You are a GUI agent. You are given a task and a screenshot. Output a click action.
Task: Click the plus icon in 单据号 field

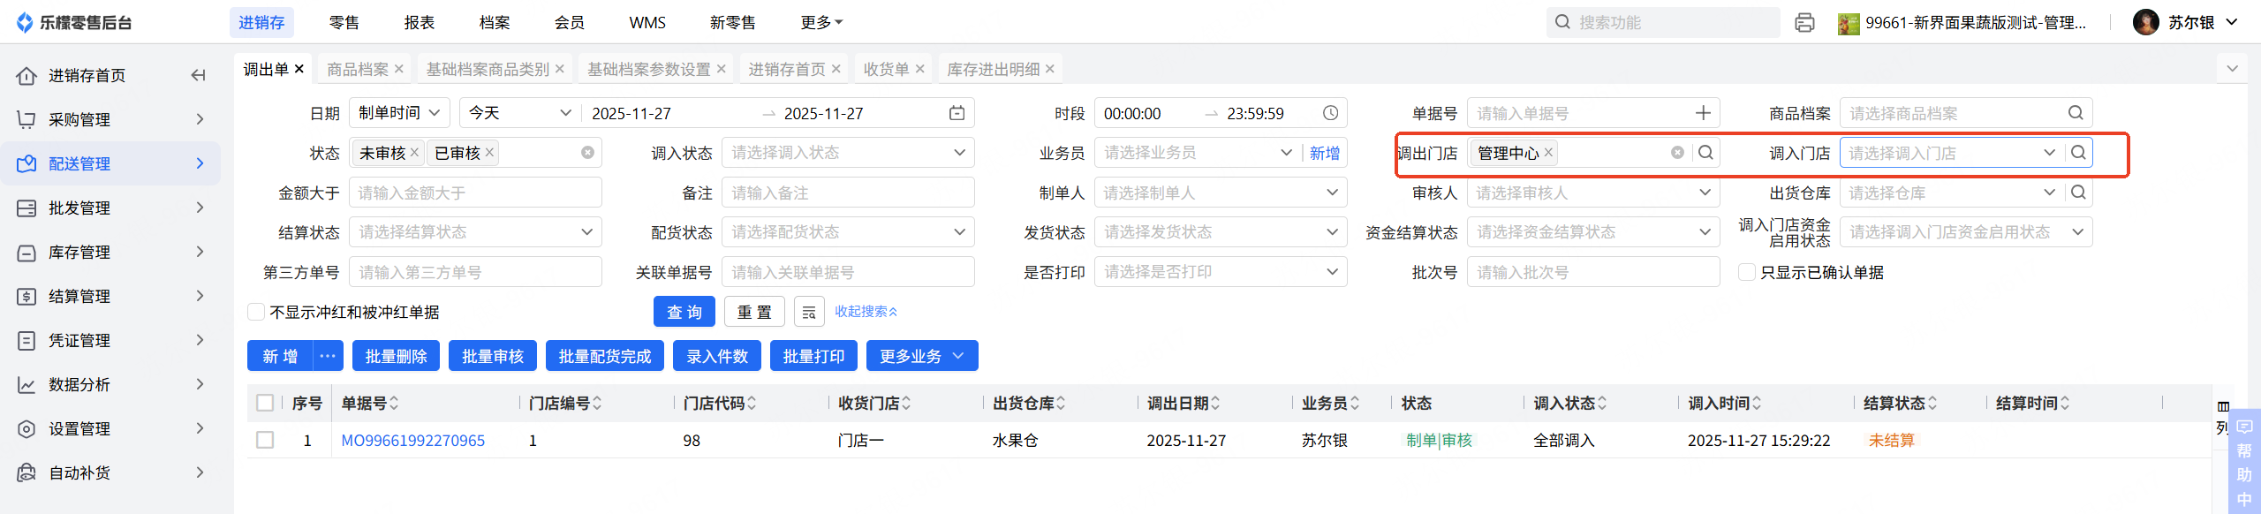[1703, 113]
